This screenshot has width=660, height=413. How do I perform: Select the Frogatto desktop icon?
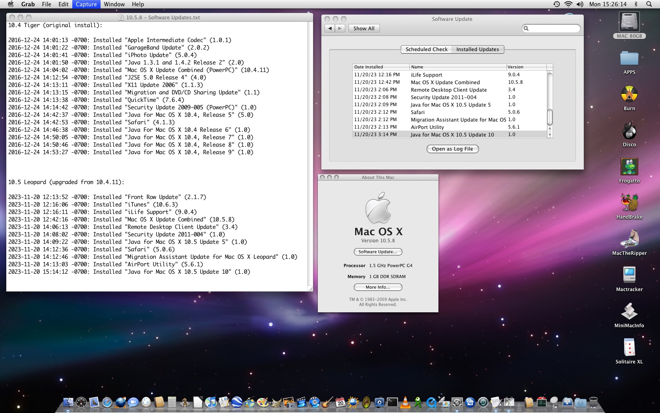(x=629, y=167)
